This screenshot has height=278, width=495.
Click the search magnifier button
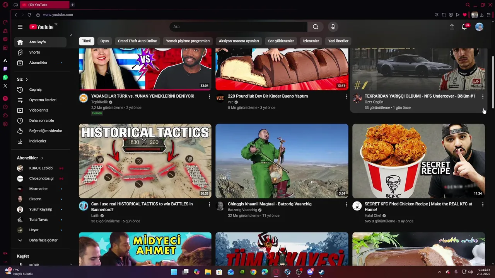click(x=316, y=27)
